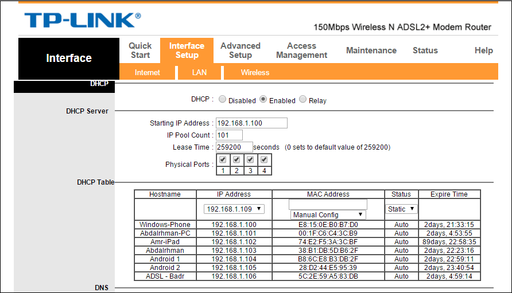Click the Lease Time field
The width and height of the screenshot is (512, 293).
(x=234, y=147)
